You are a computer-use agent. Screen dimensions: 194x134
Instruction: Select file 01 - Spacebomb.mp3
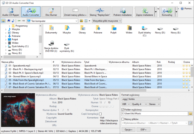(x=19, y=66)
